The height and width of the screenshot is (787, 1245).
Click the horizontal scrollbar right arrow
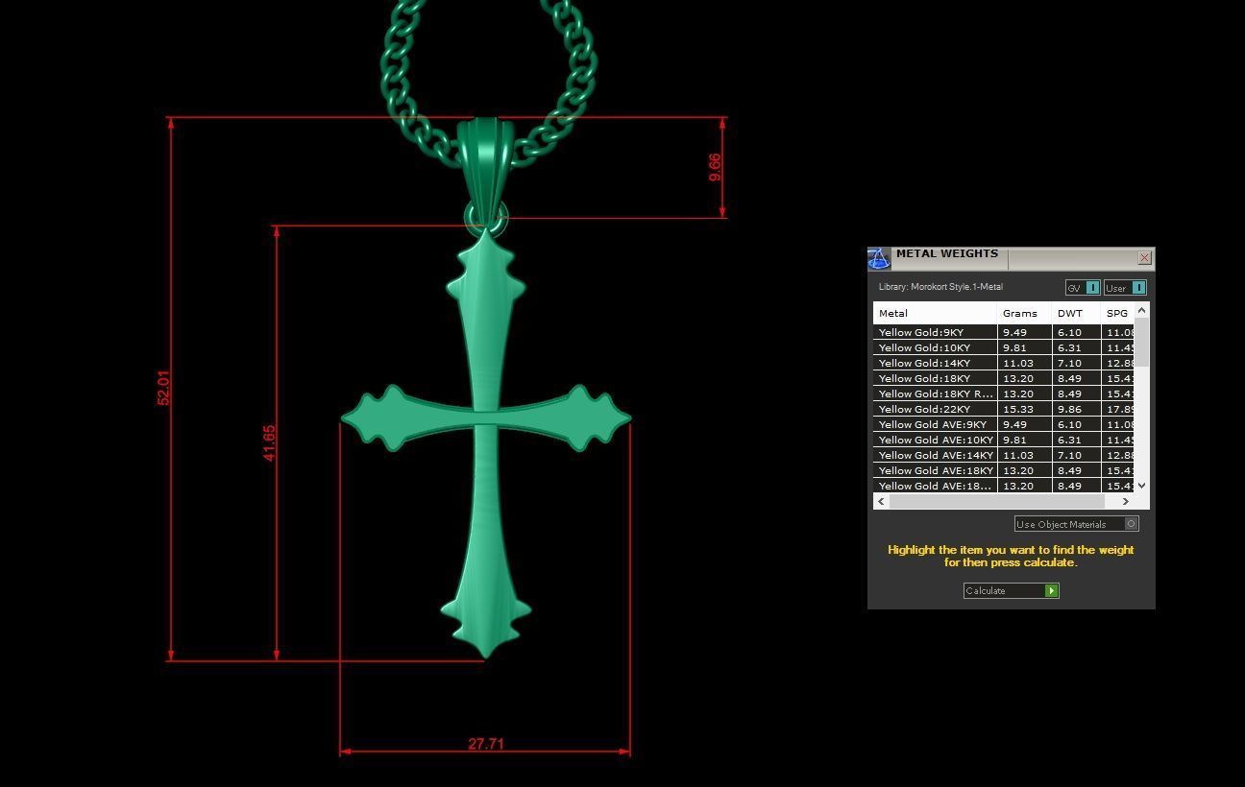pyautogui.click(x=1126, y=501)
